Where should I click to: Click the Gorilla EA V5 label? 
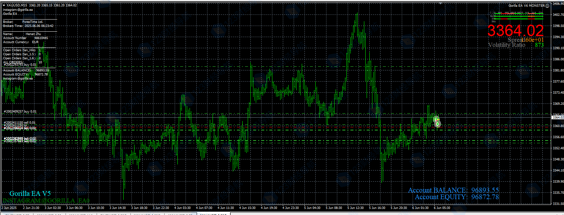coord(30,193)
